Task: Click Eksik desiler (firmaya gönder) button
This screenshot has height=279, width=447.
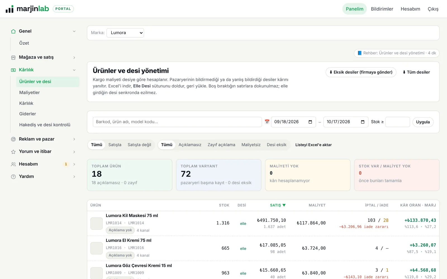Action: tap(361, 72)
